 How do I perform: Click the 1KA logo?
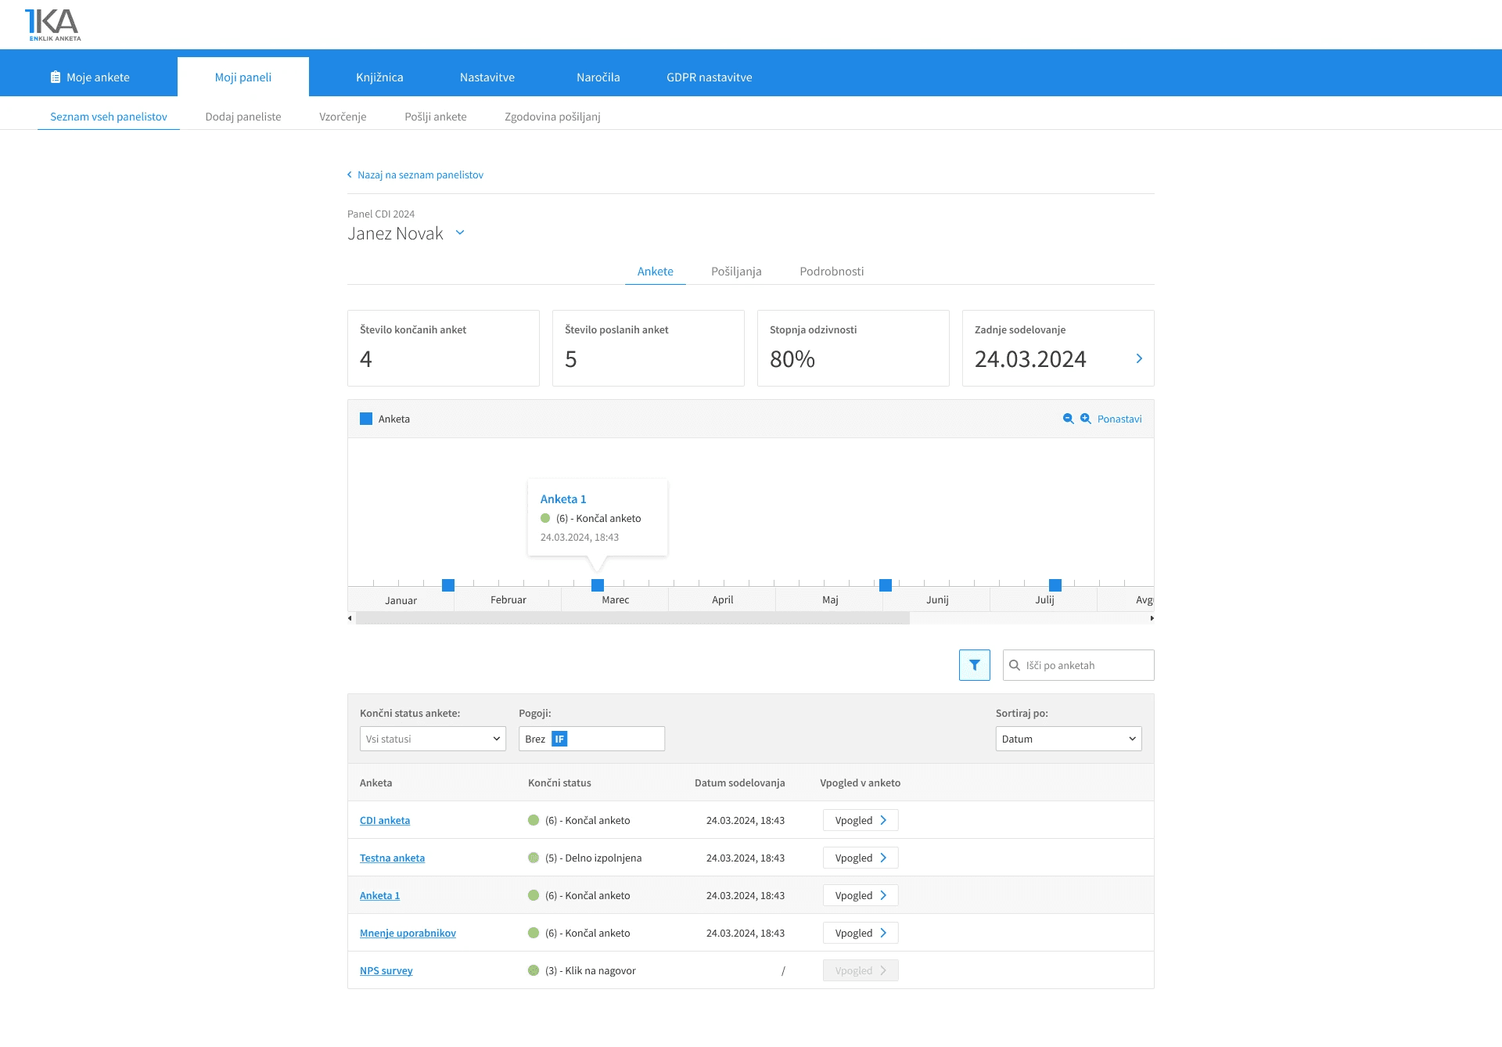(x=52, y=24)
